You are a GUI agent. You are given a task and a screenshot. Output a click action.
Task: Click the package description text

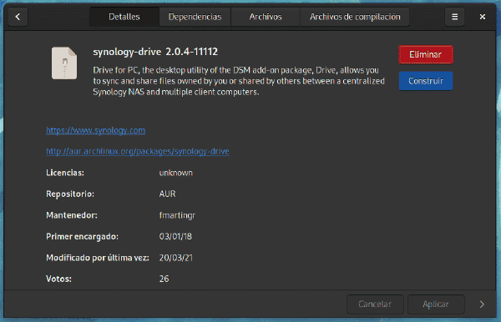(239, 81)
